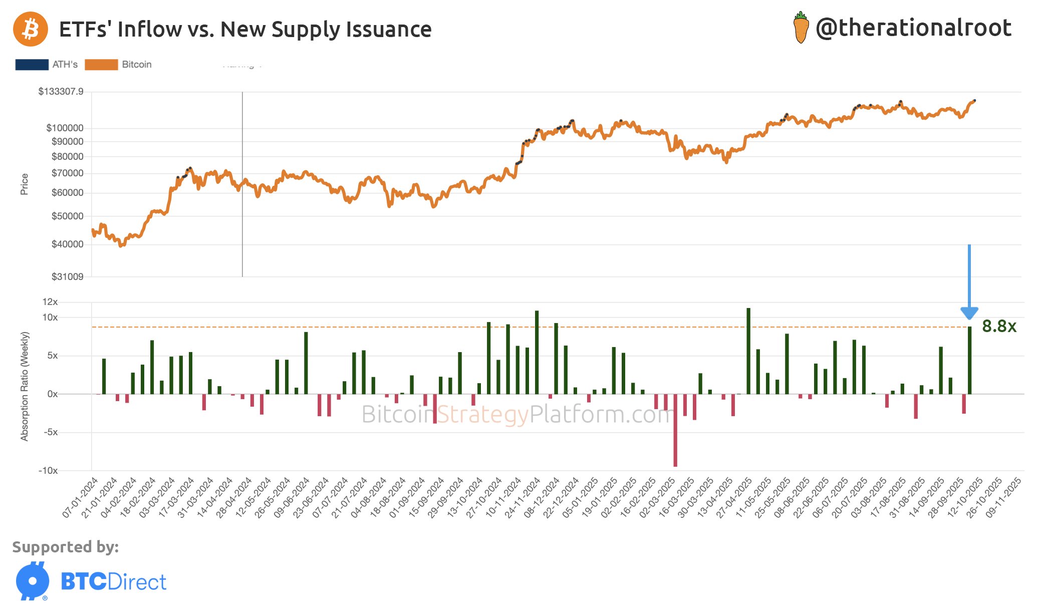Click the 07-01-2024 date axis label

80,497
